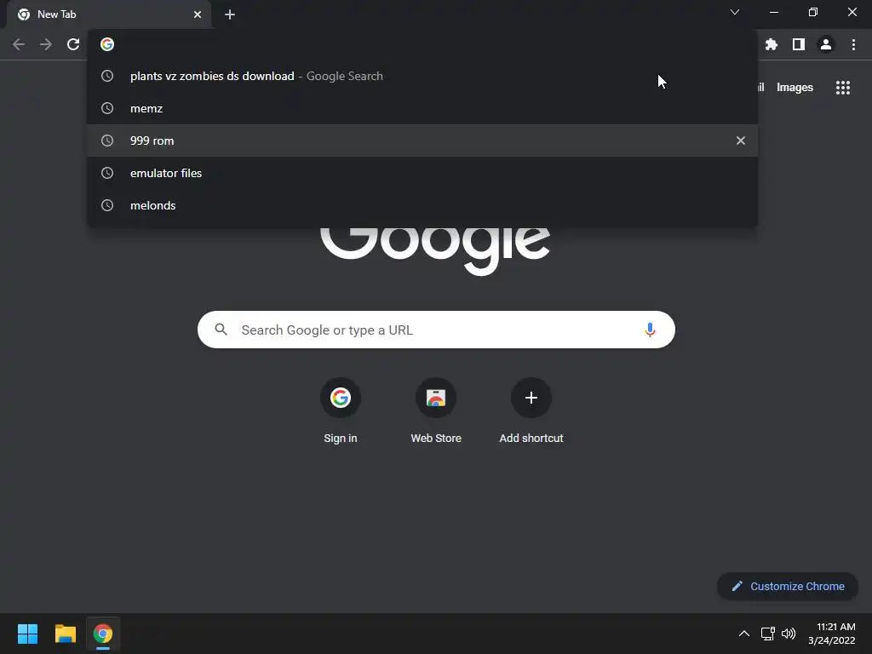Select the '999 rom' suggestion
Screen dimensions: 872x654
pos(422,141)
